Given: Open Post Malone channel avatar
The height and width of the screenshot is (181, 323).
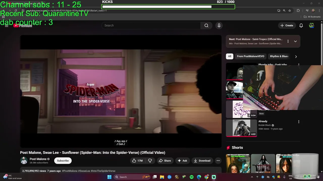Looking at the screenshot, I should pos(24,161).
